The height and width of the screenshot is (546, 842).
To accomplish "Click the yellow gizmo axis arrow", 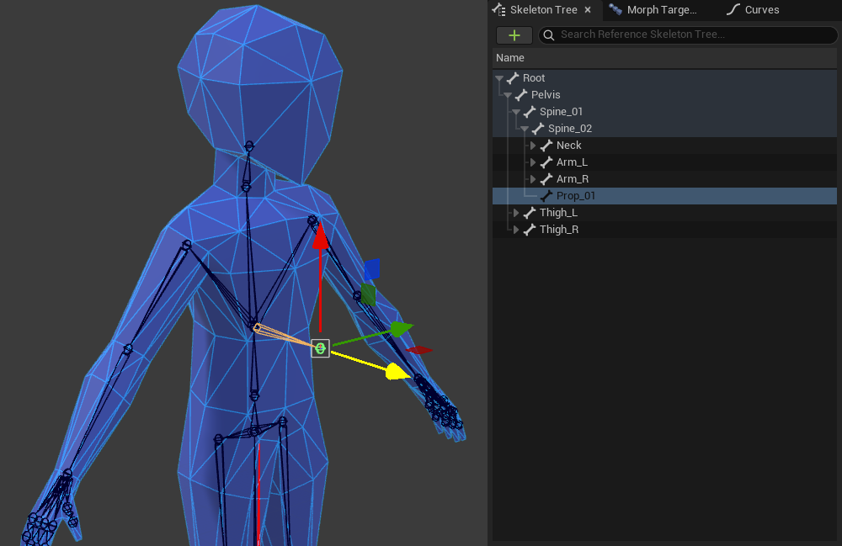I will coord(396,371).
